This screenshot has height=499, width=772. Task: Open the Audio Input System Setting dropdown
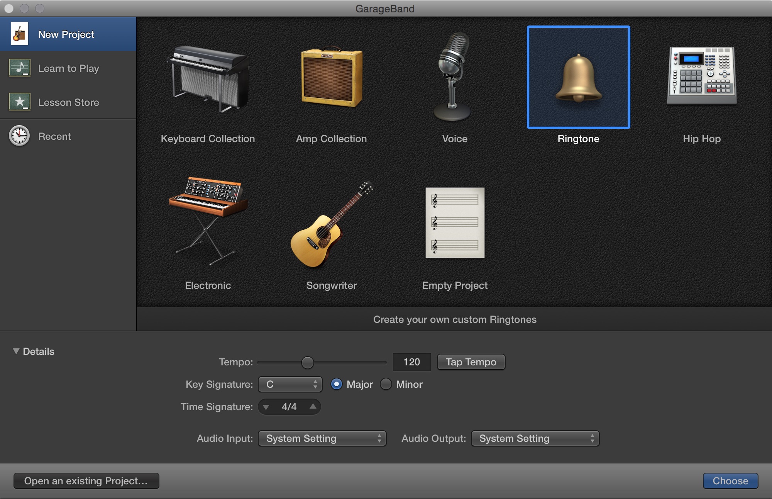[x=322, y=438]
